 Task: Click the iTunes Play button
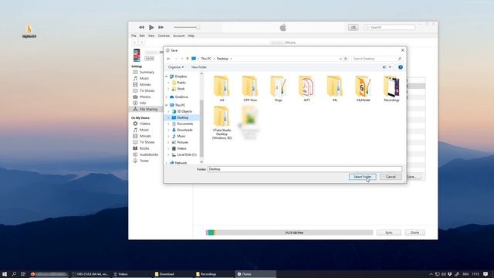point(151,28)
